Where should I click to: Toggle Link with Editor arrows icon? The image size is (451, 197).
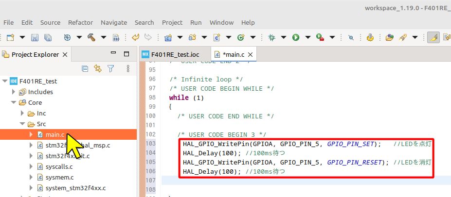(x=98, y=68)
